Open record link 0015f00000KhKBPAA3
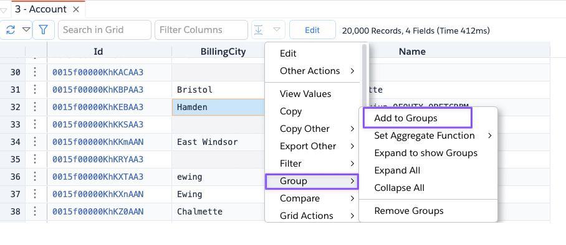 point(98,90)
